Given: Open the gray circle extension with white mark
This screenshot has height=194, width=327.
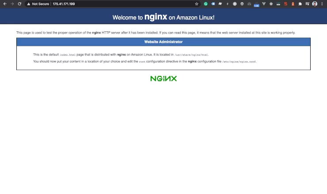Looking at the screenshot, I should [x=235, y=4].
